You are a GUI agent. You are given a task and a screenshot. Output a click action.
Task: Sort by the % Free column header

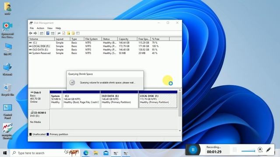tap(160, 39)
